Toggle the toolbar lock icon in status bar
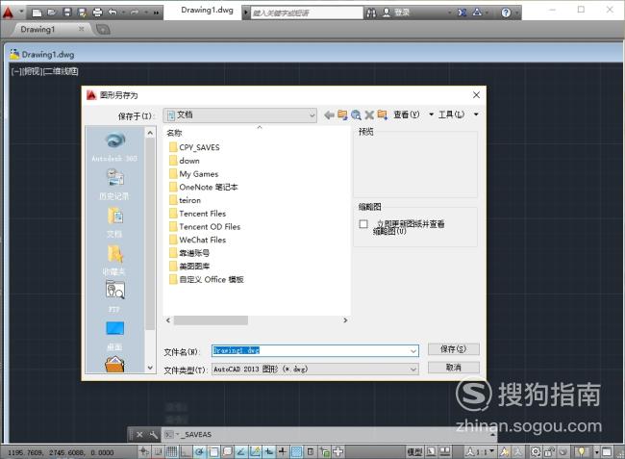Screen dimensions: 625x459 pos(550,452)
